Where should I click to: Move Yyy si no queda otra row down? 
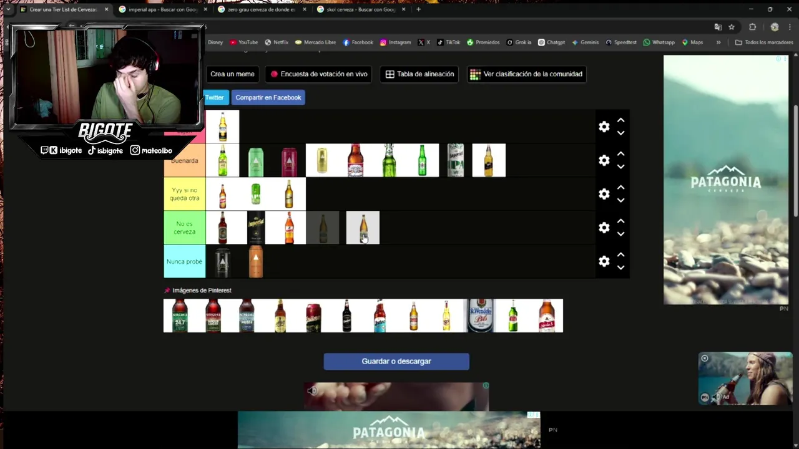tap(620, 200)
